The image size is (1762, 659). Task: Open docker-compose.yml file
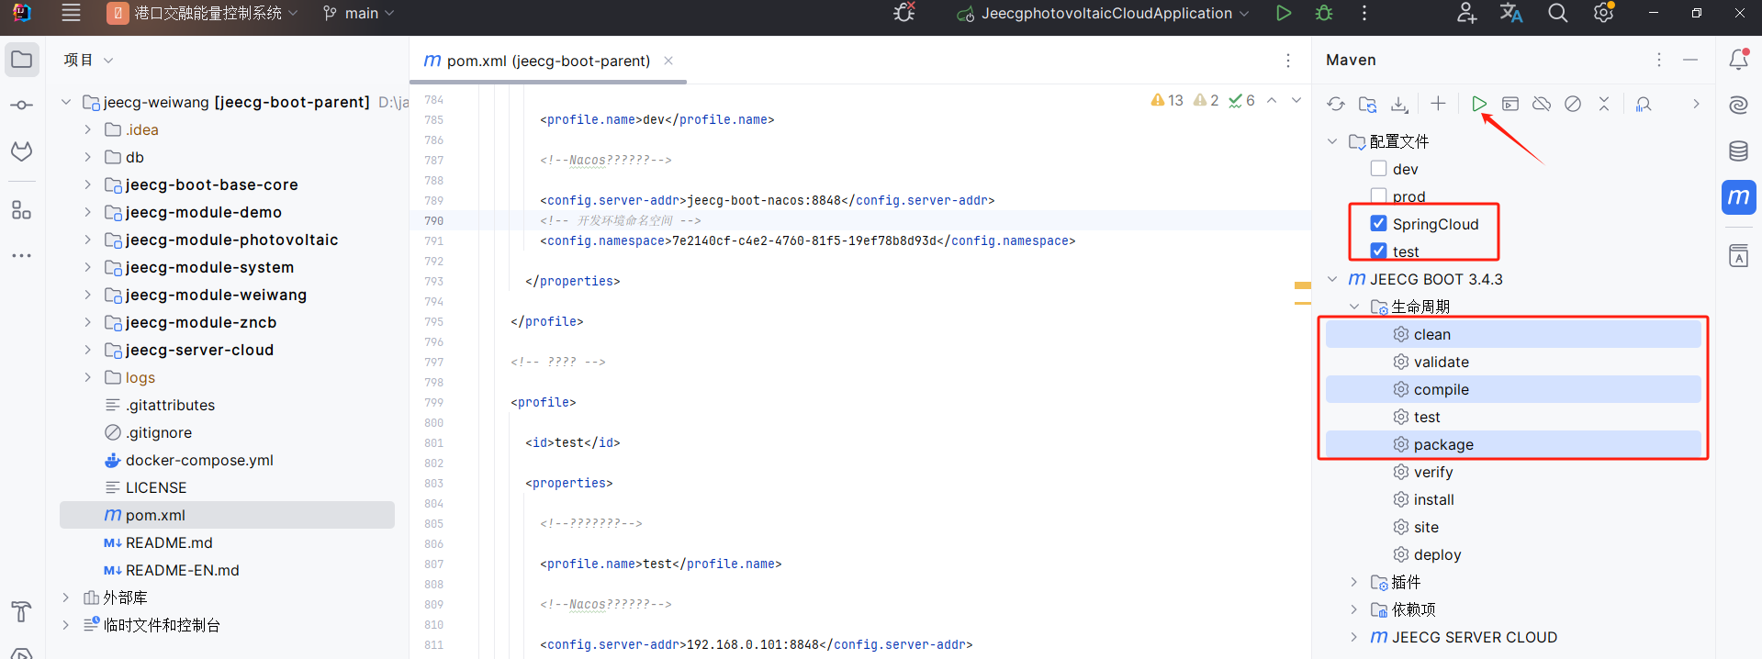point(199,460)
